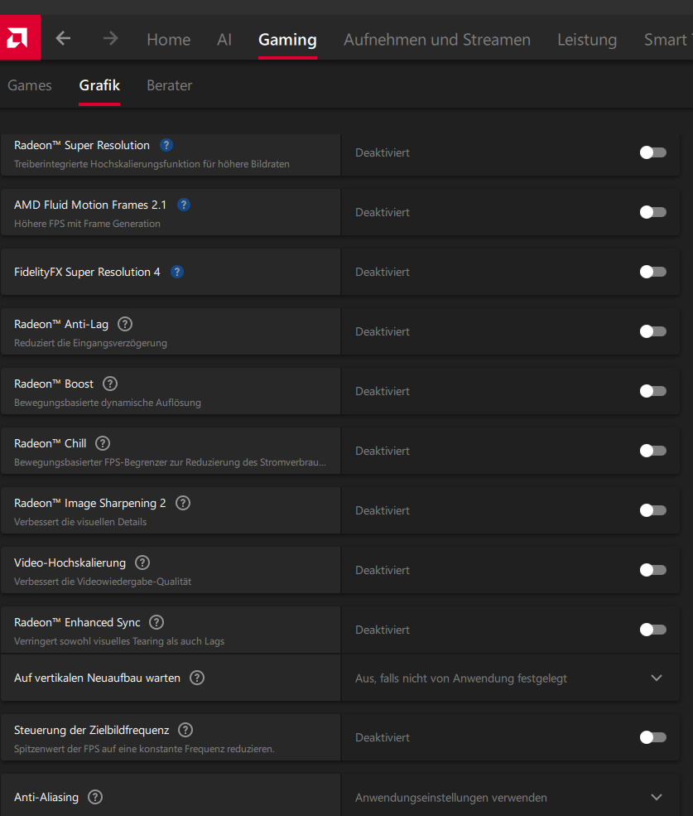
Task: Enable Radeon Enhanced Sync switch
Action: [653, 630]
